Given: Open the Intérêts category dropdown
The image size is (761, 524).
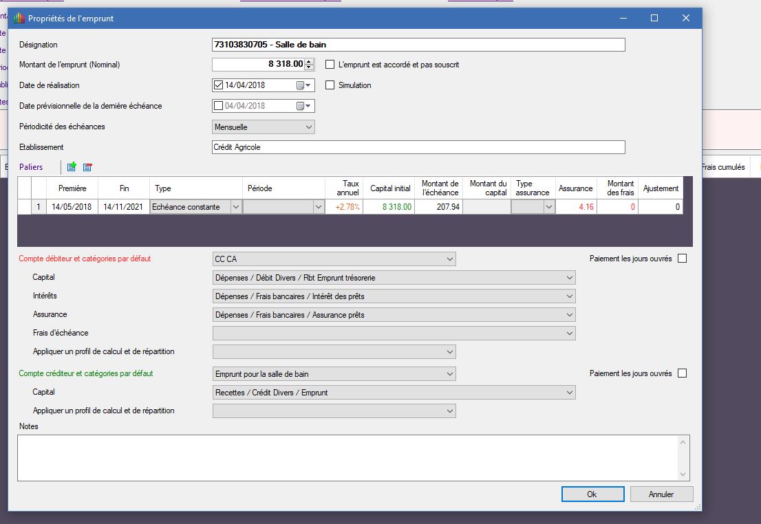Looking at the screenshot, I should coord(569,296).
